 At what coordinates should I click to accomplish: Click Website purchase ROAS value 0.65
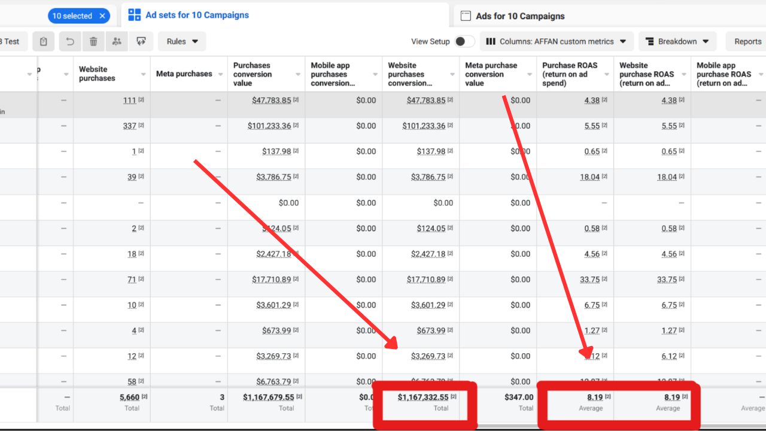(x=670, y=151)
